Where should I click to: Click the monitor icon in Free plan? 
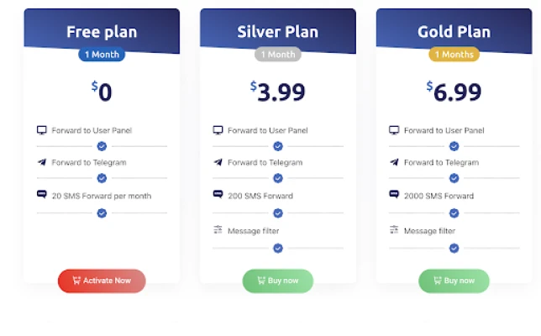click(x=41, y=130)
